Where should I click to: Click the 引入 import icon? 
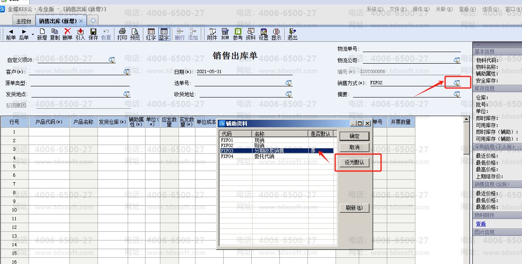(x=80, y=34)
